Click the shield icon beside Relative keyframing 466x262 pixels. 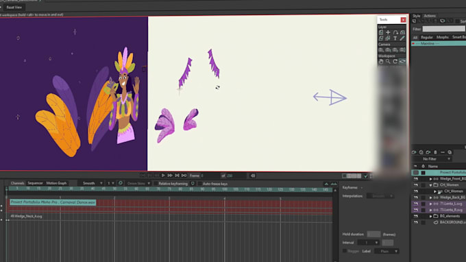[193, 184]
